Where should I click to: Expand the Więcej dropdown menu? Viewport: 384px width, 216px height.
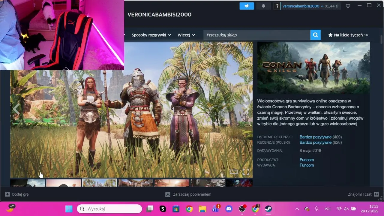click(186, 35)
